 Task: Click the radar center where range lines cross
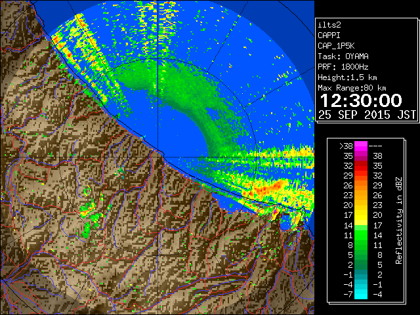[157, 157]
